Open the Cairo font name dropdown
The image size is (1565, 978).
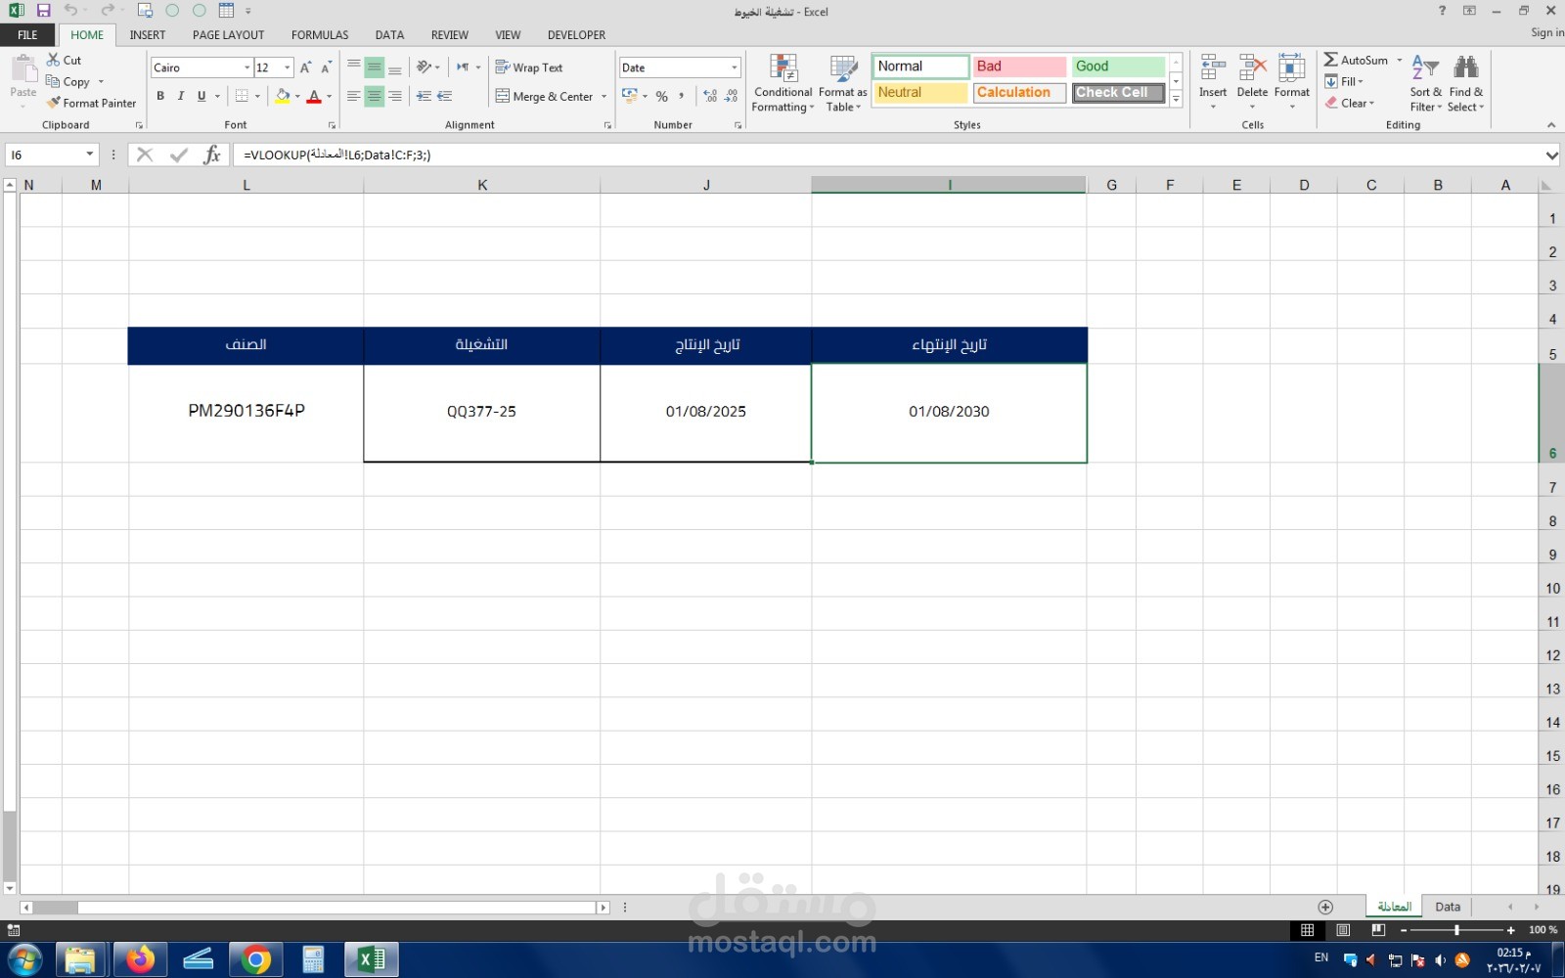(x=246, y=67)
